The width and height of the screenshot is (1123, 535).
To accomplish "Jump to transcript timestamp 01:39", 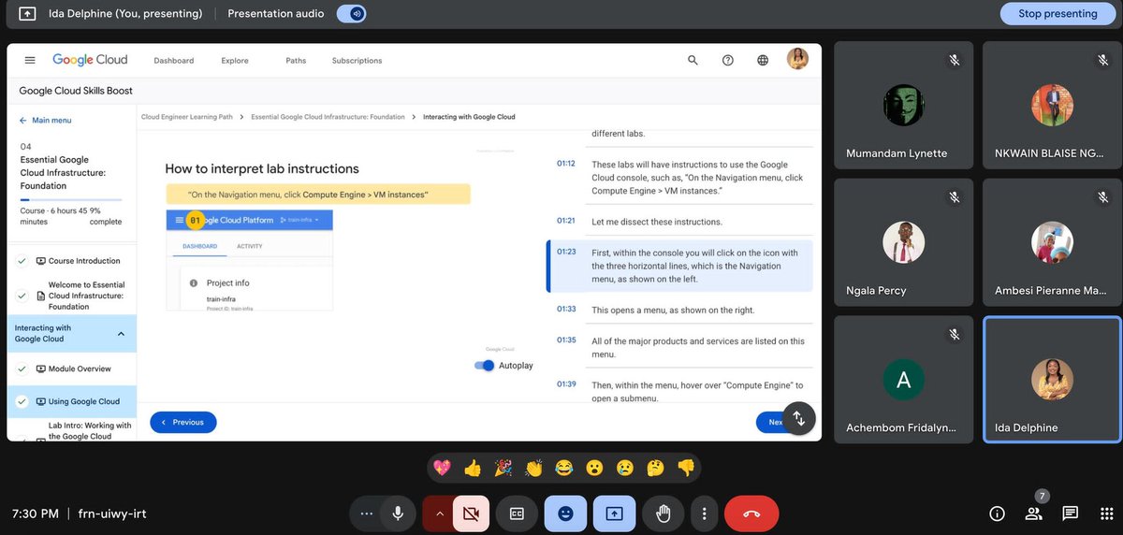I will coord(565,384).
